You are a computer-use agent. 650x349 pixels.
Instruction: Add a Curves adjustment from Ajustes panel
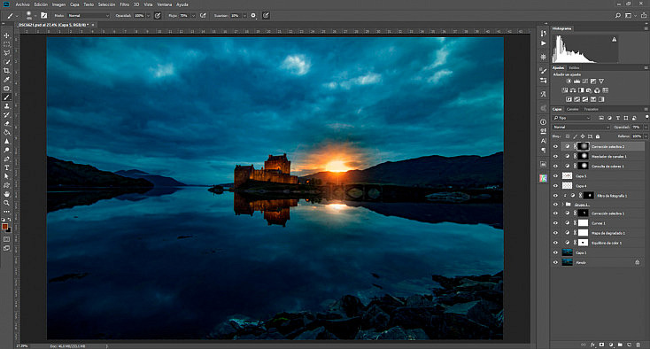[585, 81]
